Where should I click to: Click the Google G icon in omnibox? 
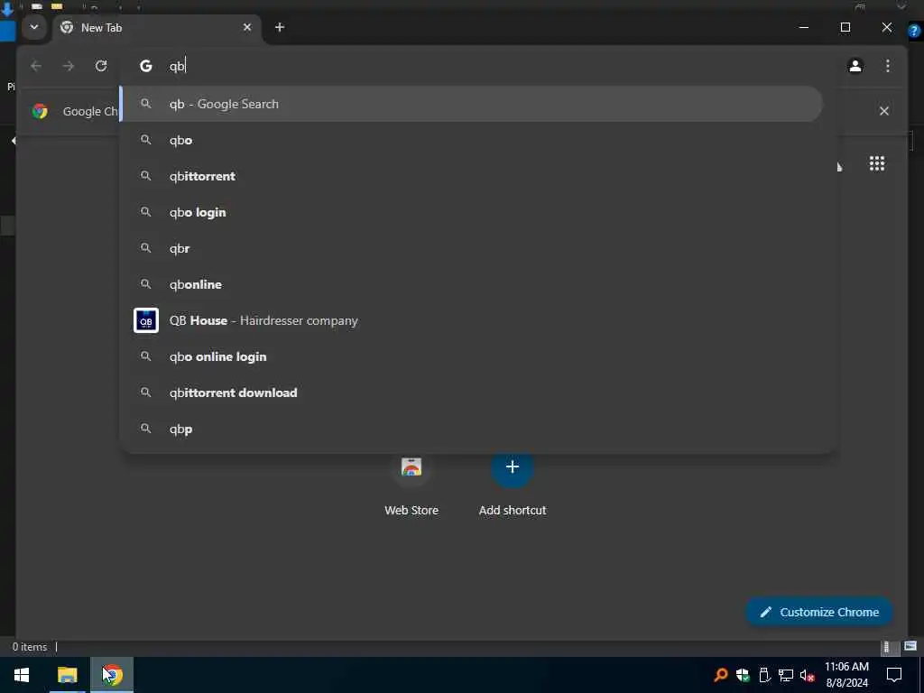pos(145,66)
